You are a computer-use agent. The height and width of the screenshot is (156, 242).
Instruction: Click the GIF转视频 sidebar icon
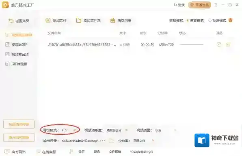[x=7, y=64]
